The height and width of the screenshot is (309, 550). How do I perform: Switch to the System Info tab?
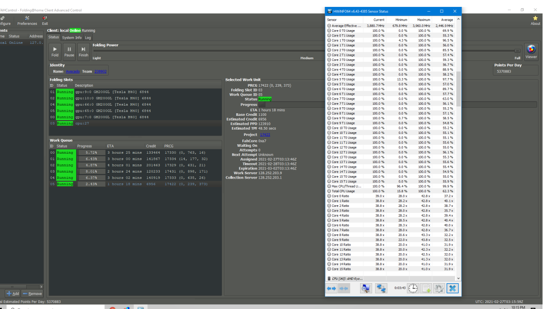coord(72,38)
